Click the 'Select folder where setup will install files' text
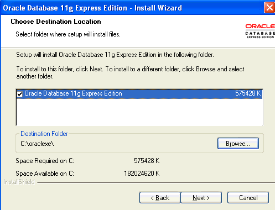 [x=68, y=34]
